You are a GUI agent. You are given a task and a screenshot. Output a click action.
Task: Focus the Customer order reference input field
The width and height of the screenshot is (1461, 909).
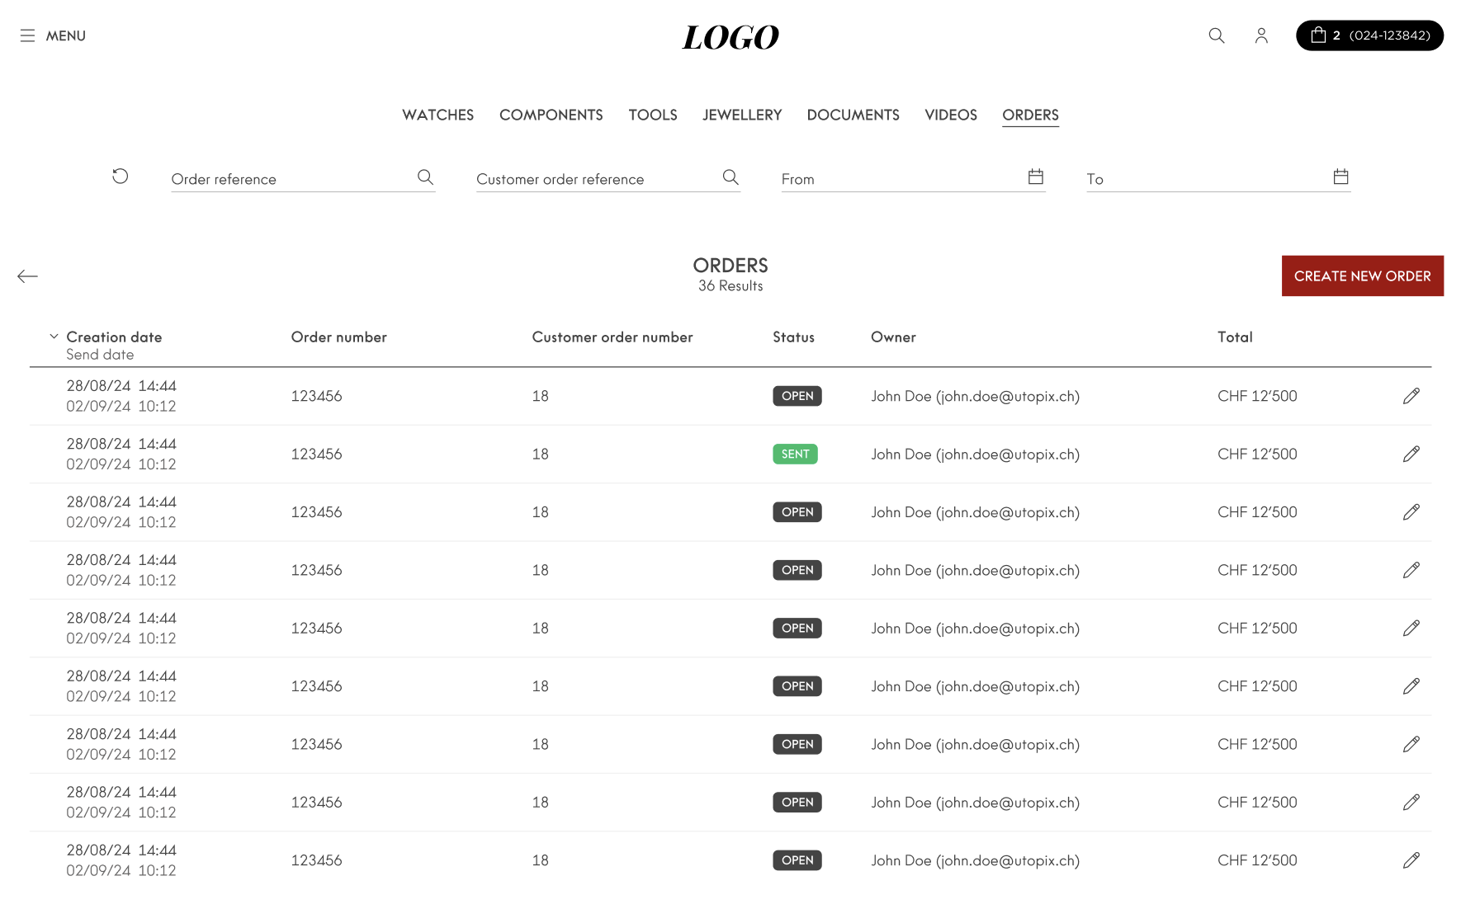(x=608, y=178)
